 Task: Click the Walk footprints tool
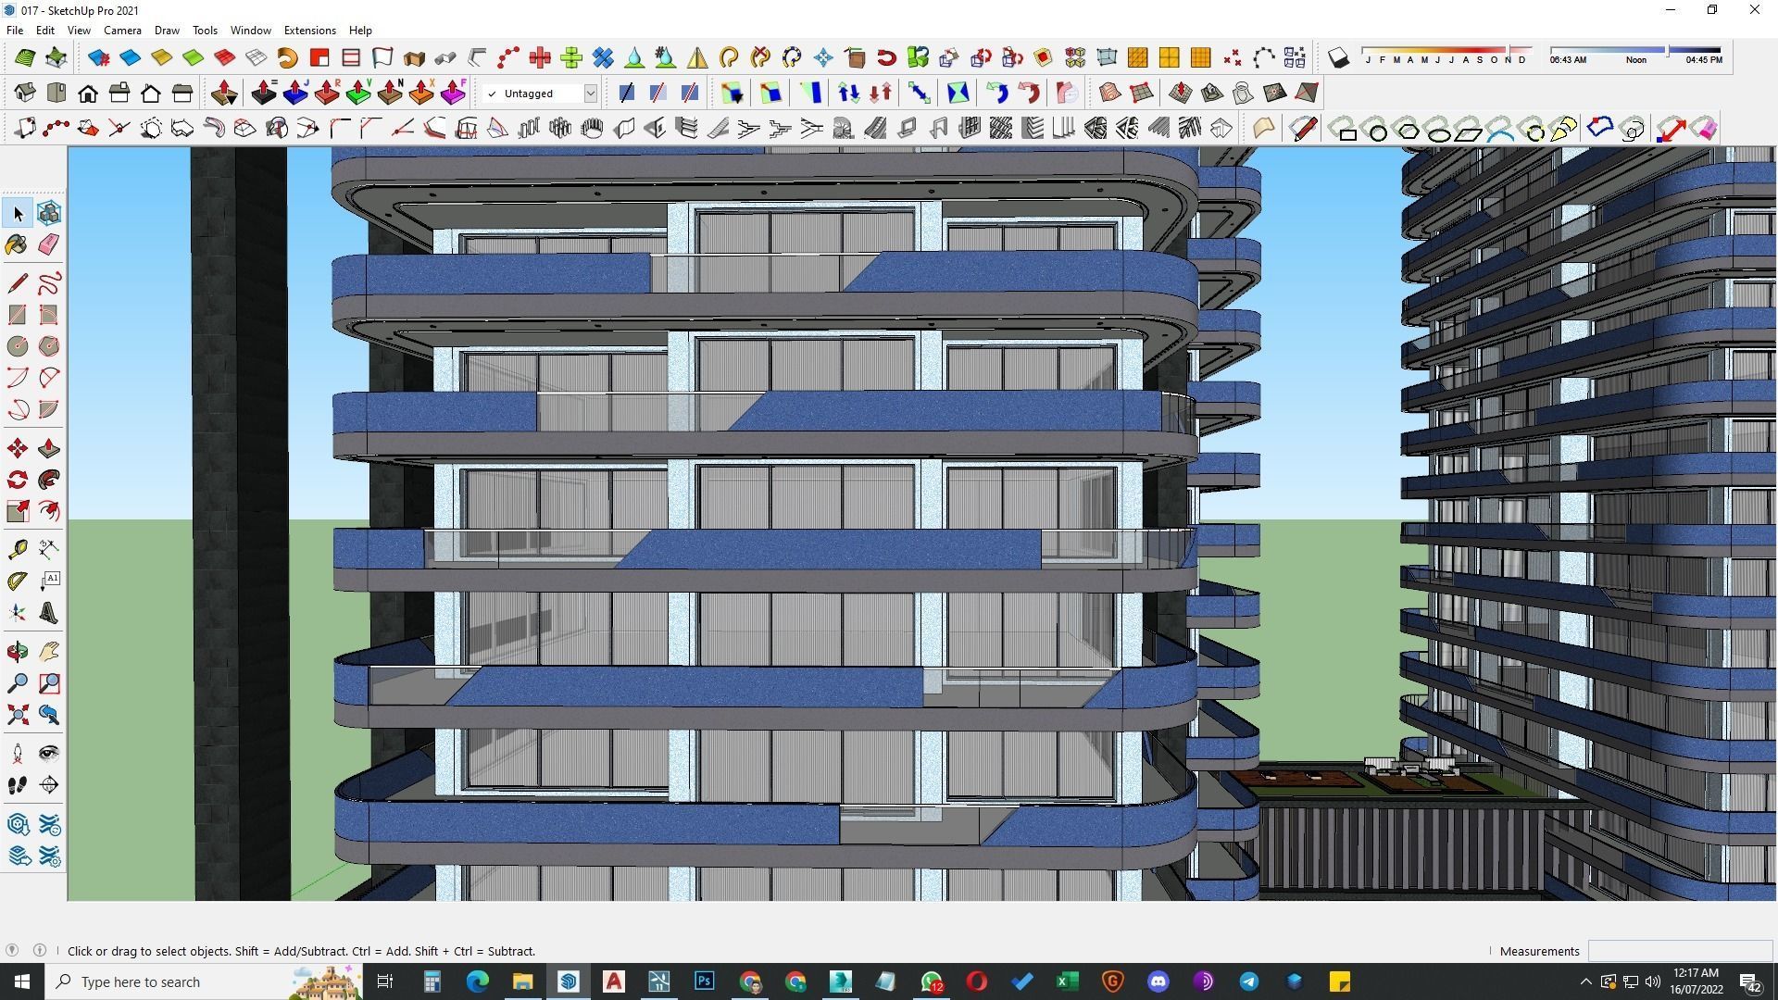click(x=18, y=785)
